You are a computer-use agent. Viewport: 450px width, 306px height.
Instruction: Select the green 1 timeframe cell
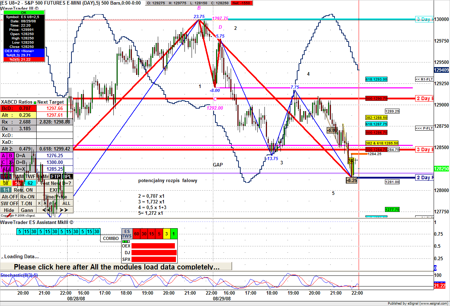174,234
